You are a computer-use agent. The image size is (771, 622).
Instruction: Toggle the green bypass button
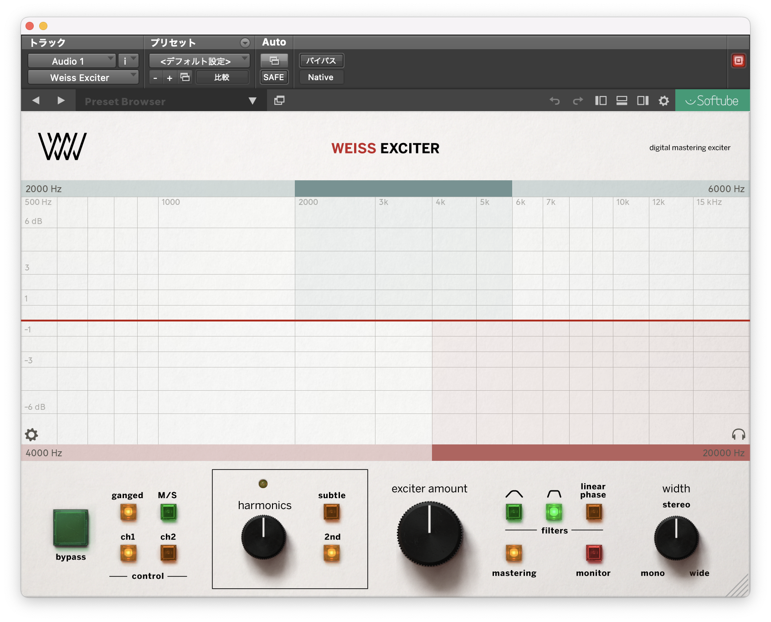71,528
